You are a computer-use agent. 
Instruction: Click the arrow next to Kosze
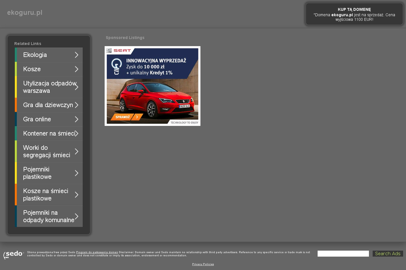pos(76,69)
